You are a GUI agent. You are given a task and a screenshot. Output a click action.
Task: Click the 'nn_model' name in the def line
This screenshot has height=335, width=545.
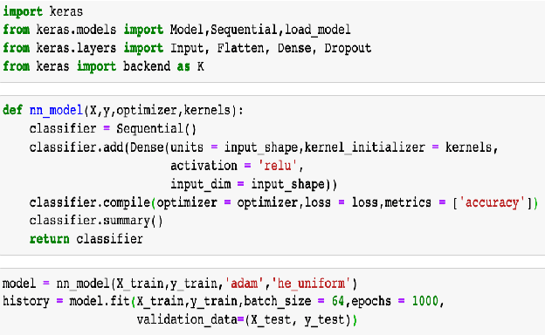coord(56,111)
